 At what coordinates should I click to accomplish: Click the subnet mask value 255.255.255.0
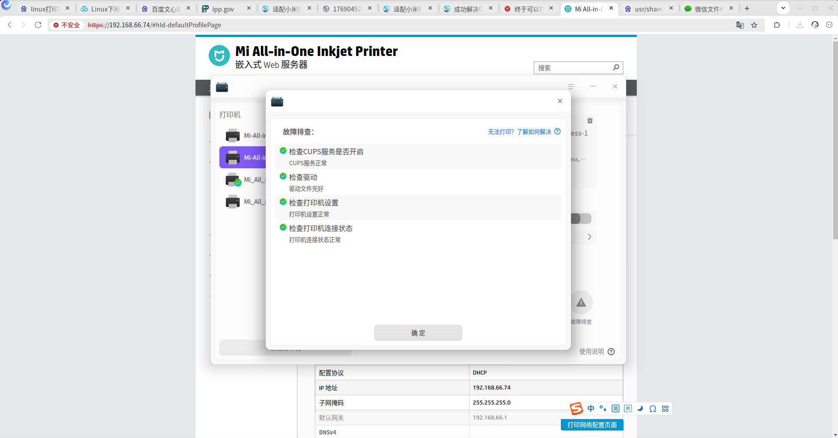pyautogui.click(x=492, y=403)
